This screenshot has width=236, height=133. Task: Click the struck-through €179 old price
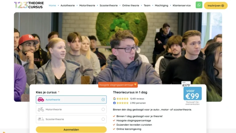pyautogui.click(x=186, y=85)
